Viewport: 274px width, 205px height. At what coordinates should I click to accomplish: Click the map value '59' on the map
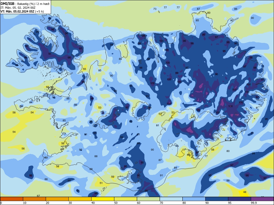tap(113, 177)
